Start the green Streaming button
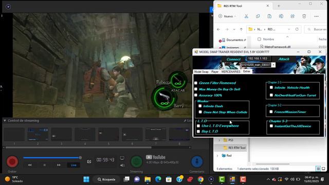This screenshot has width=329, height=185. 136,162
